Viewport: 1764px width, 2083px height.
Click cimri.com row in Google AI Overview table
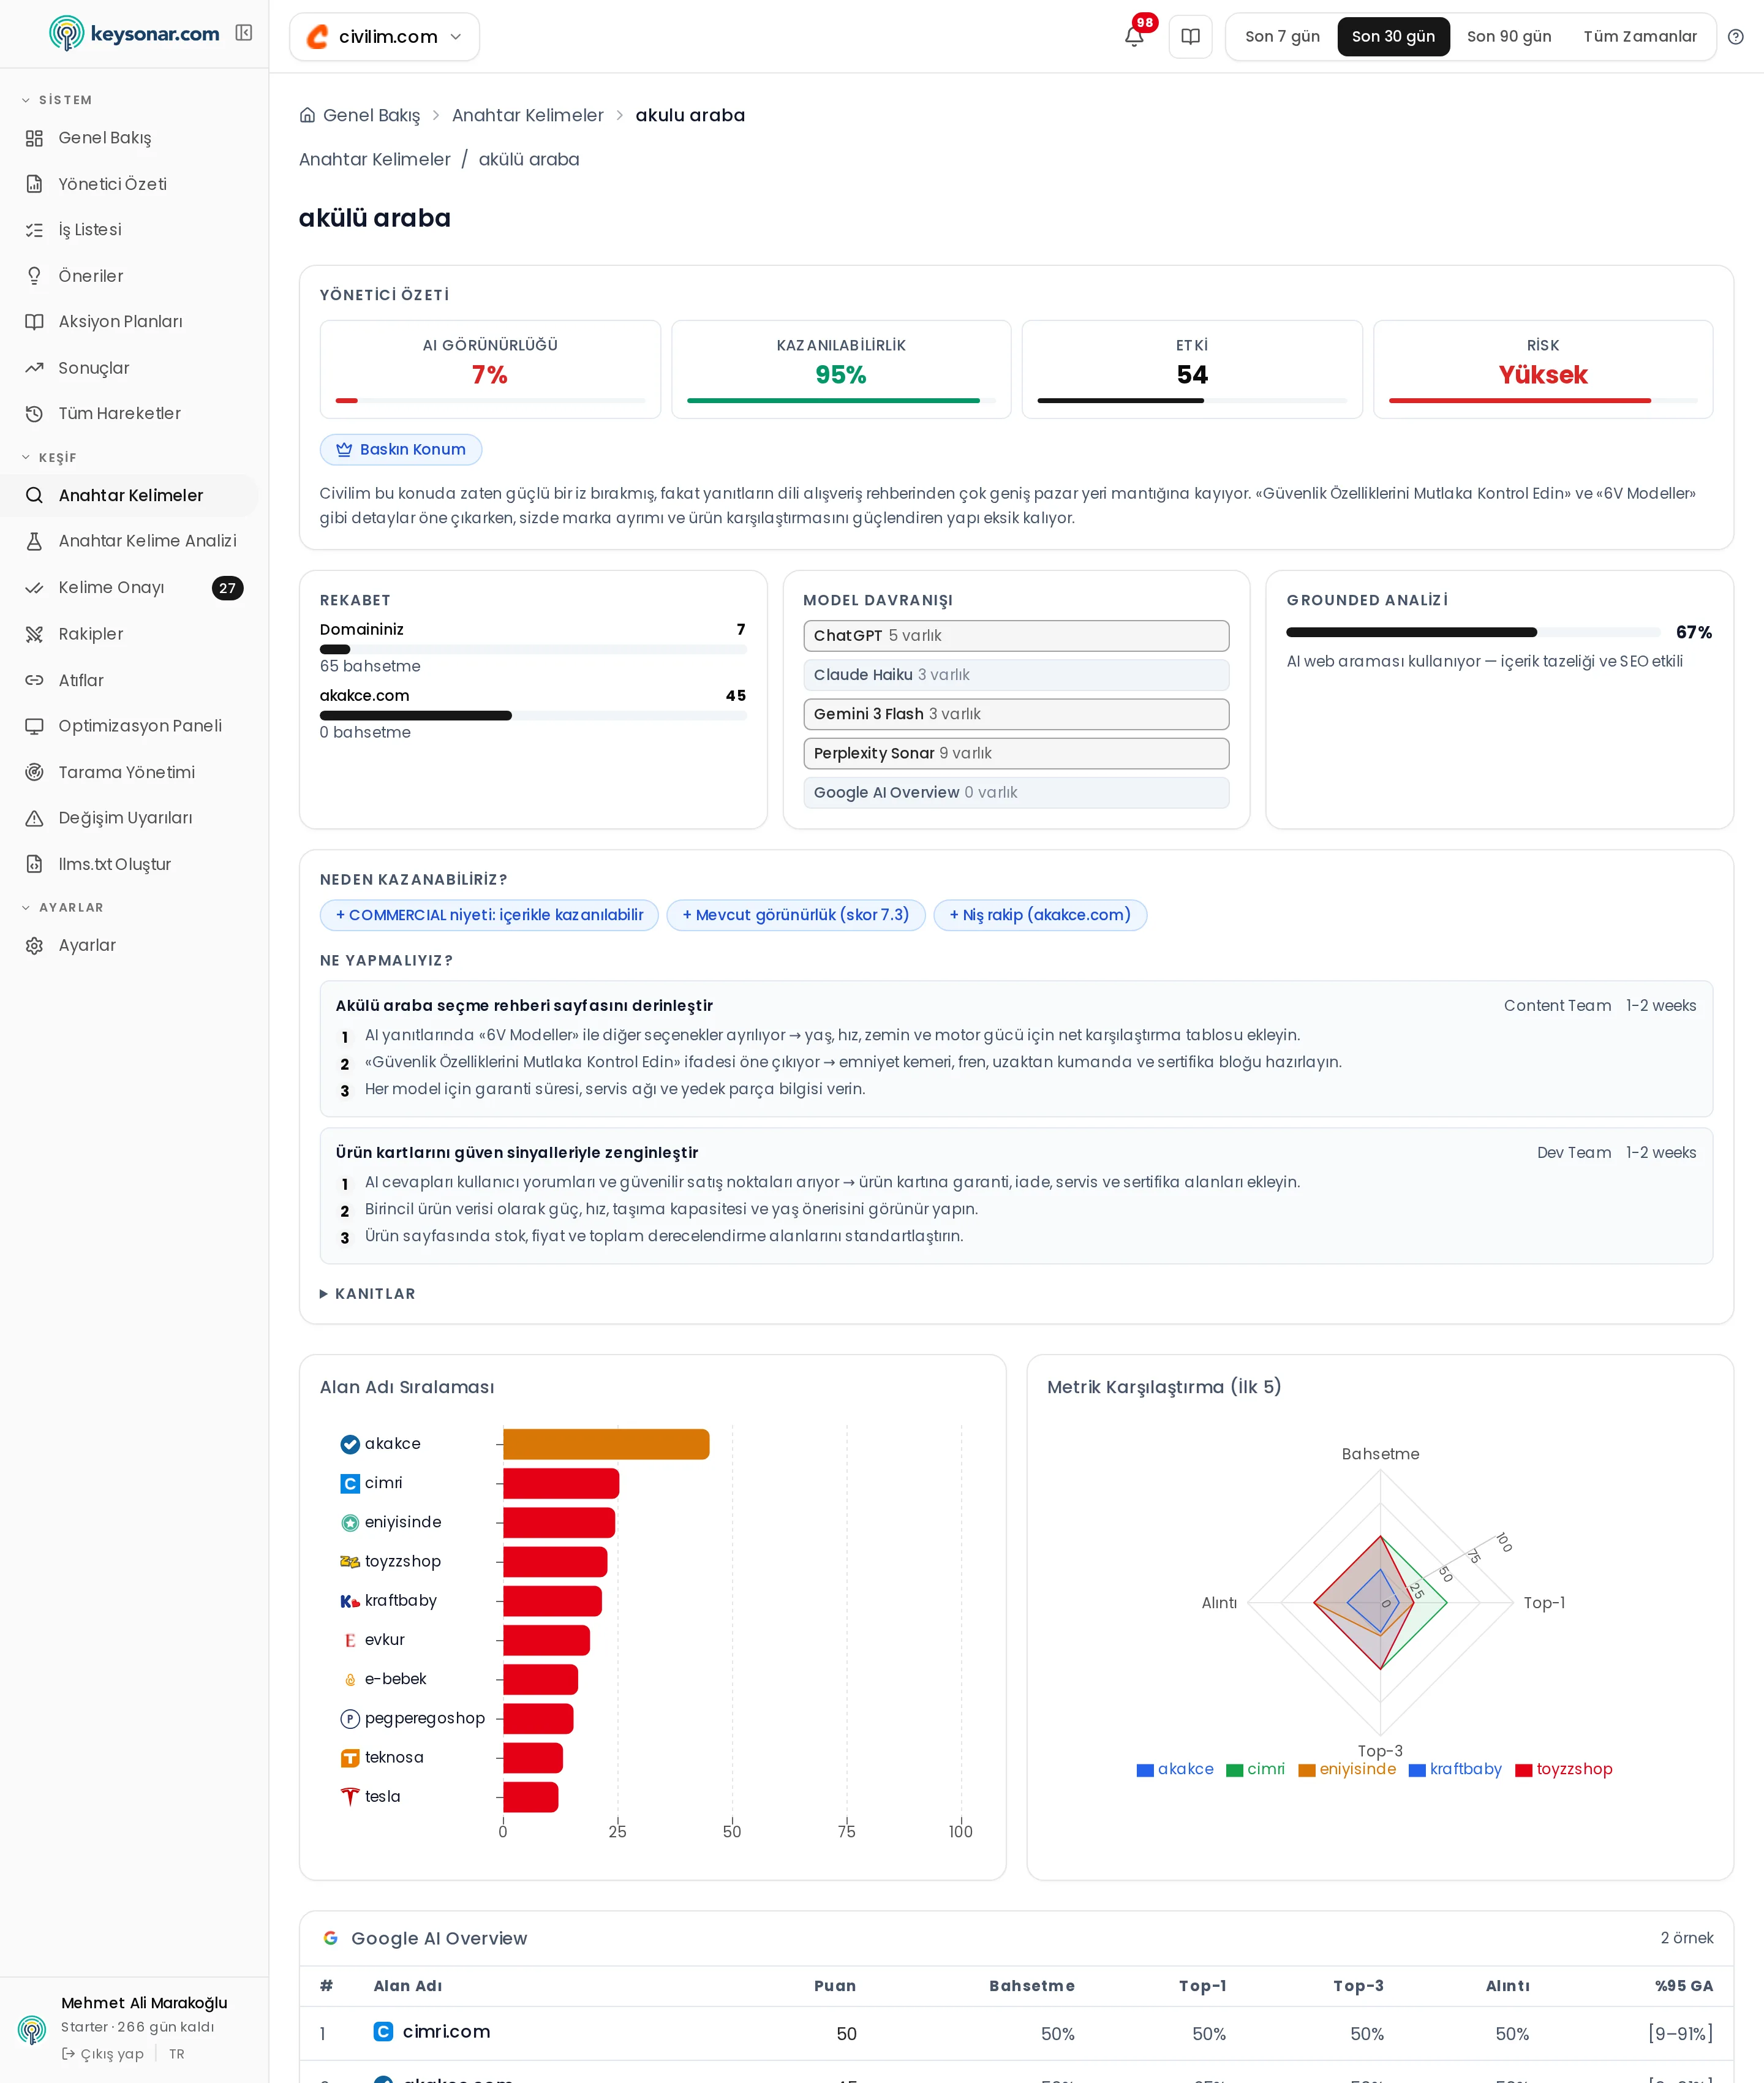pyautogui.click(x=1016, y=2033)
